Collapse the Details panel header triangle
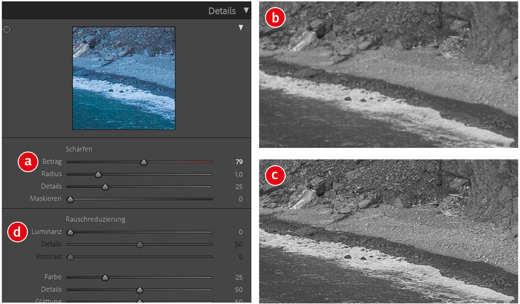The width and height of the screenshot is (520, 304). coord(246,10)
